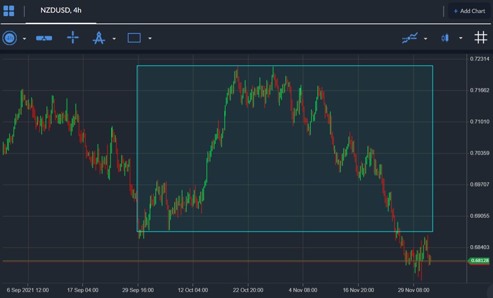The width and height of the screenshot is (493, 298).
Task: Click the 0.71010 price axis label
Action: [479, 122]
